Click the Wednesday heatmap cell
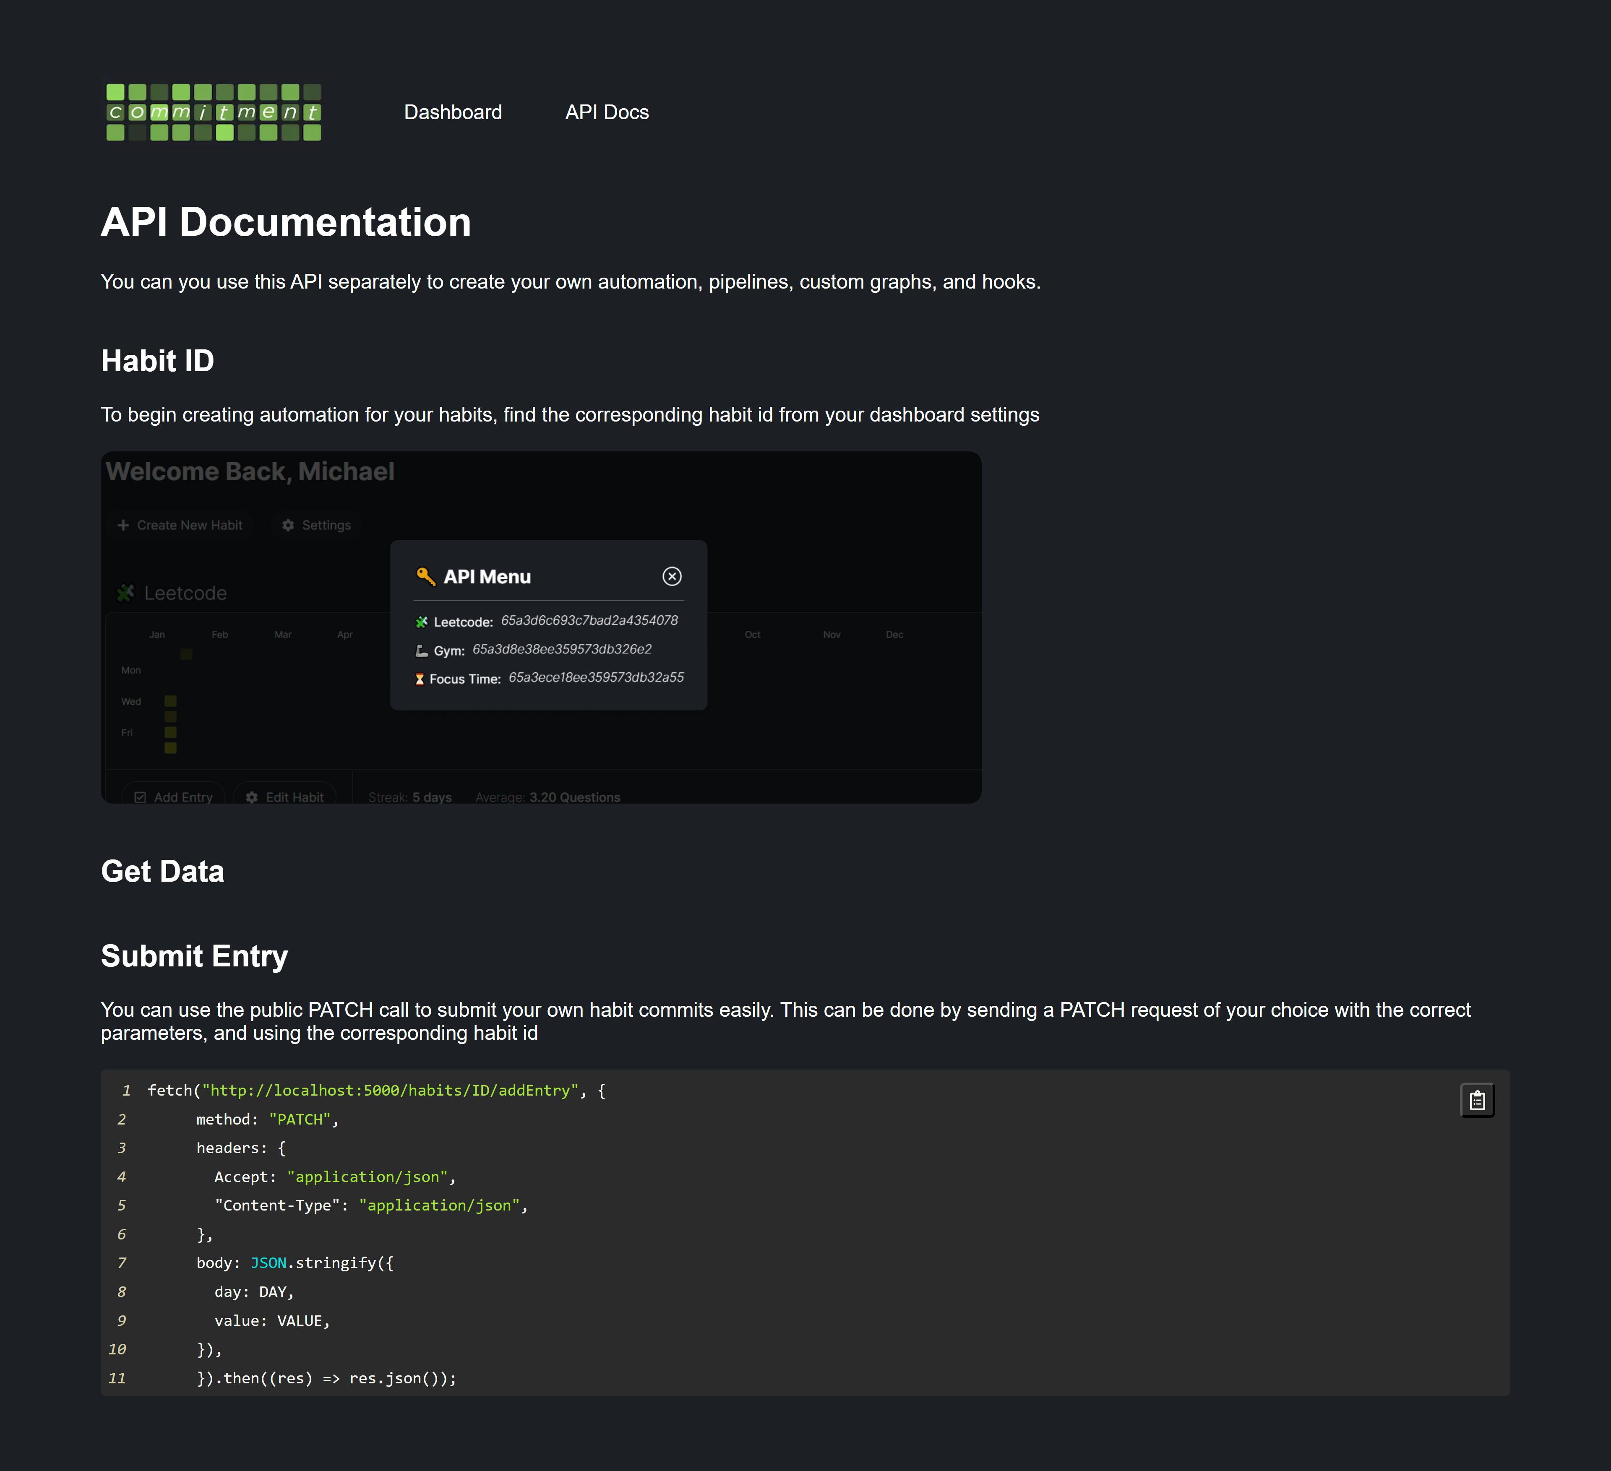1611x1471 pixels. [170, 701]
